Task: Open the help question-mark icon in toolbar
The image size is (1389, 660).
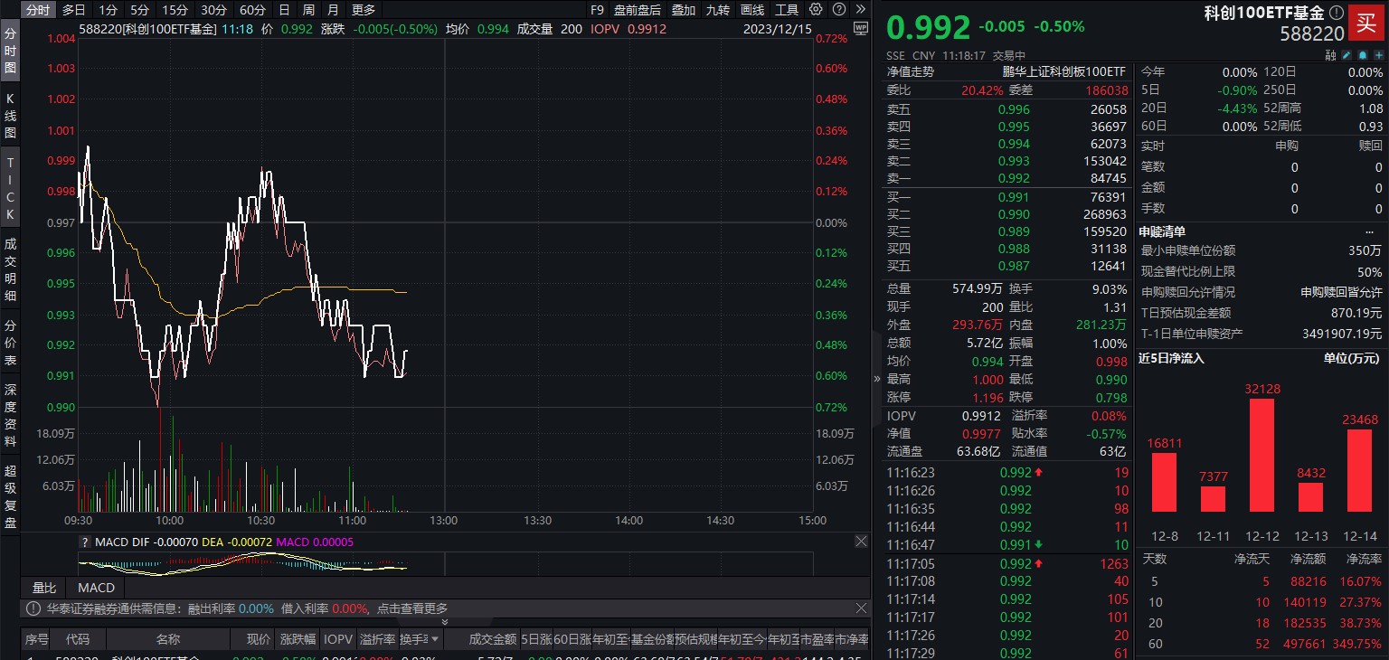Action: (x=838, y=10)
